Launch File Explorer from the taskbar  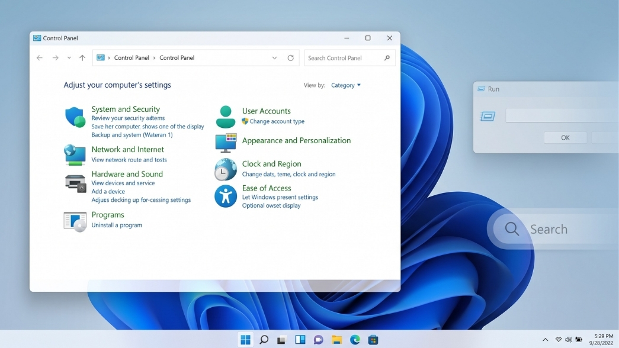(336, 339)
